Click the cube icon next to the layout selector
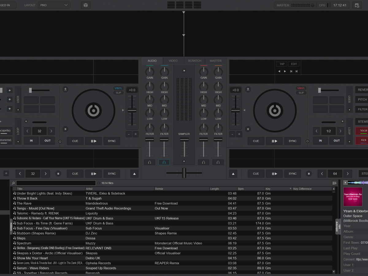This screenshot has height=276, width=368. (86, 5)
